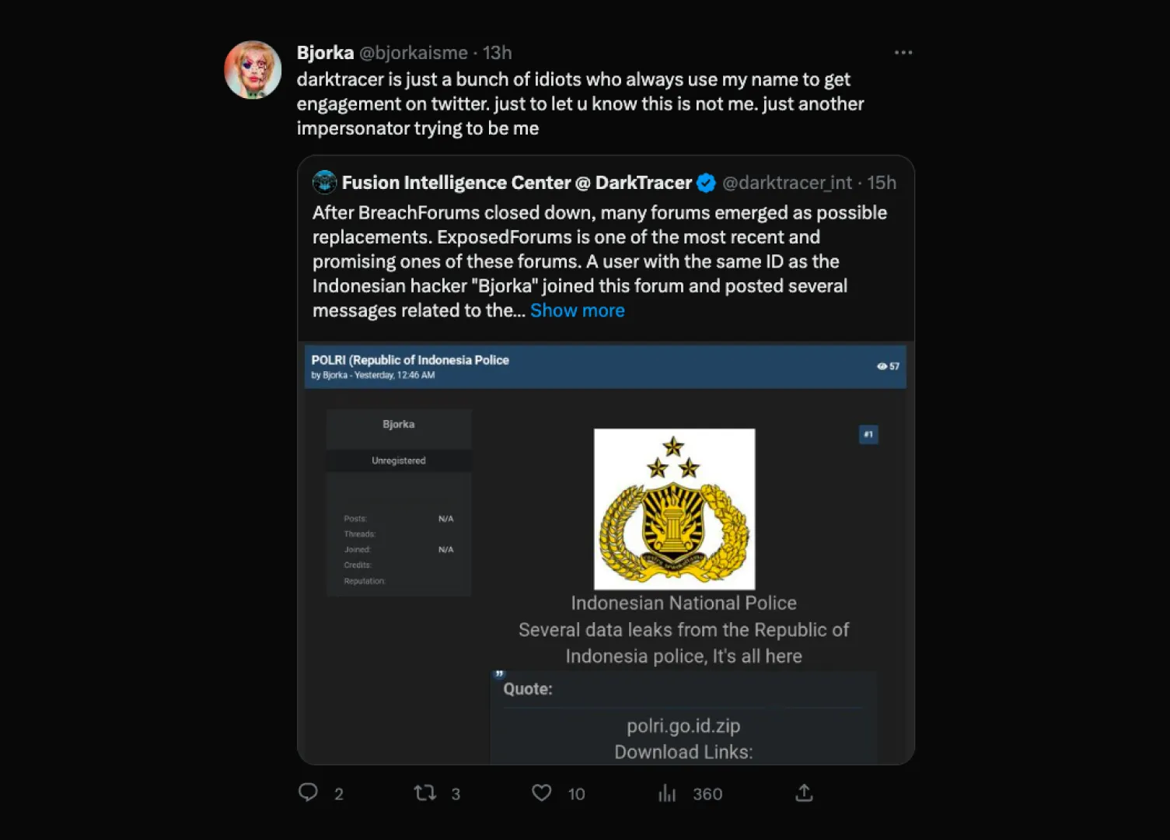Click the @bjorkaisme handle
1170x840 pixels.
(414, 53)
